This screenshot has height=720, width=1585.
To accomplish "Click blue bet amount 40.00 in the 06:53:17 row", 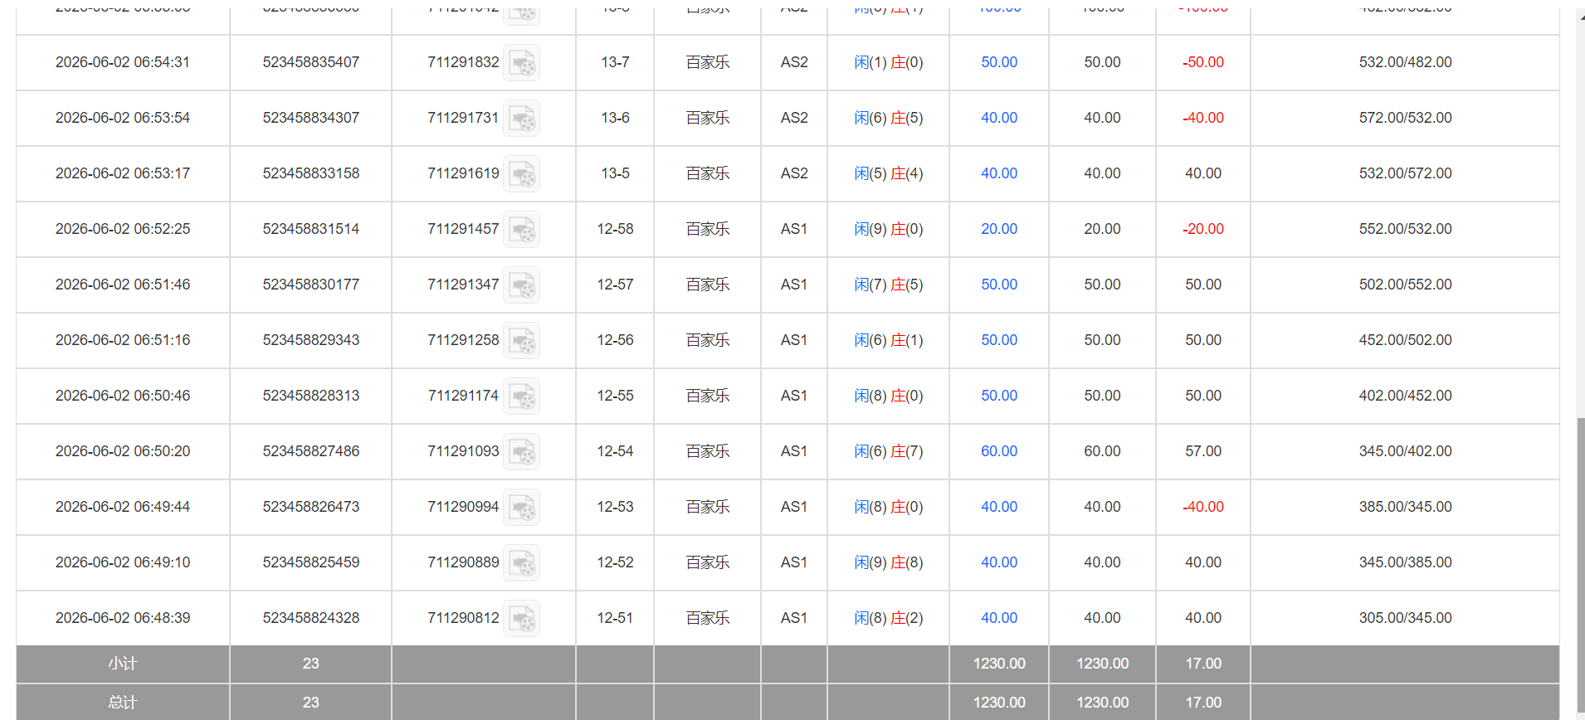I will tap(999, 173).
